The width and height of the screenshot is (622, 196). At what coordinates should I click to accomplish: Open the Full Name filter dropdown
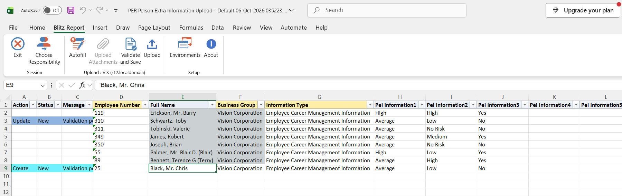click(x=213, y=105)
